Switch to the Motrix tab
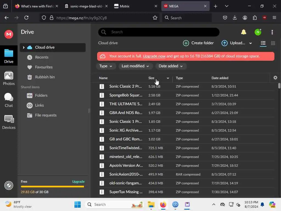281x211 pixels. [136, 6]
